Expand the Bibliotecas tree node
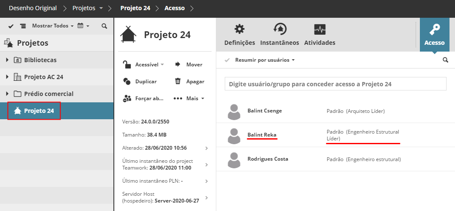 pos(8,60)
